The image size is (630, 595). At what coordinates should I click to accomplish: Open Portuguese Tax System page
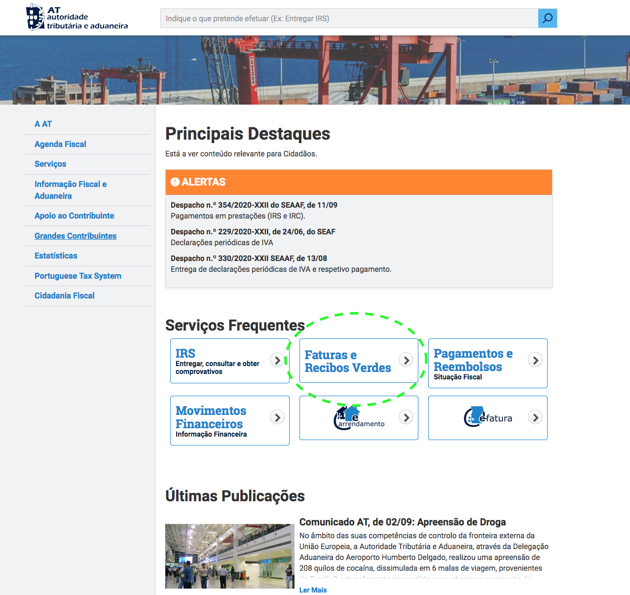pos(78,276)
